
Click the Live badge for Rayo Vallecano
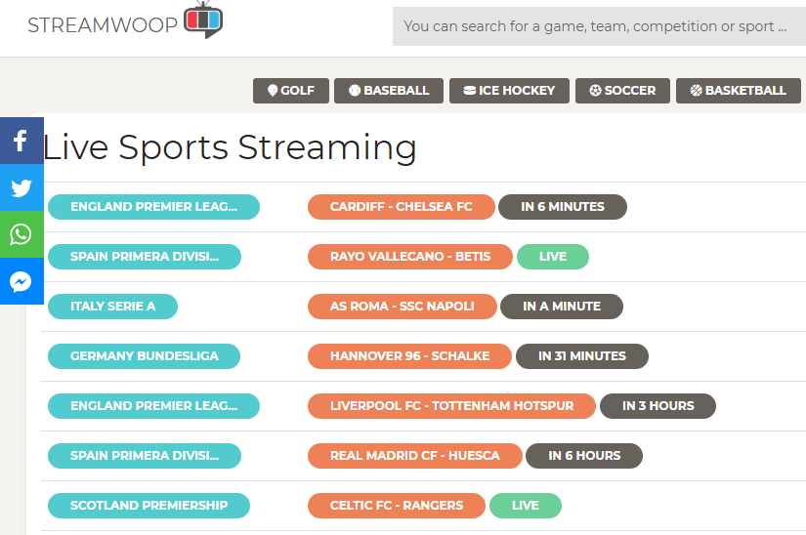pos(553,257)
